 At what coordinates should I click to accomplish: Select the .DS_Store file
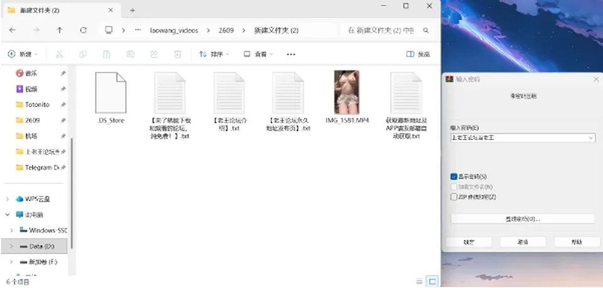[x=111, y=98]
